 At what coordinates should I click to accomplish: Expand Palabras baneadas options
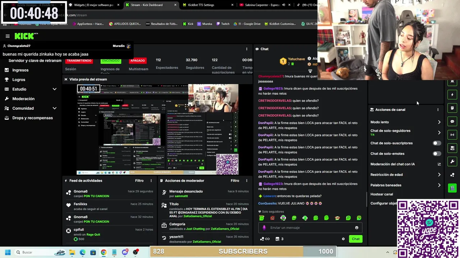click(x=439, y=185)
